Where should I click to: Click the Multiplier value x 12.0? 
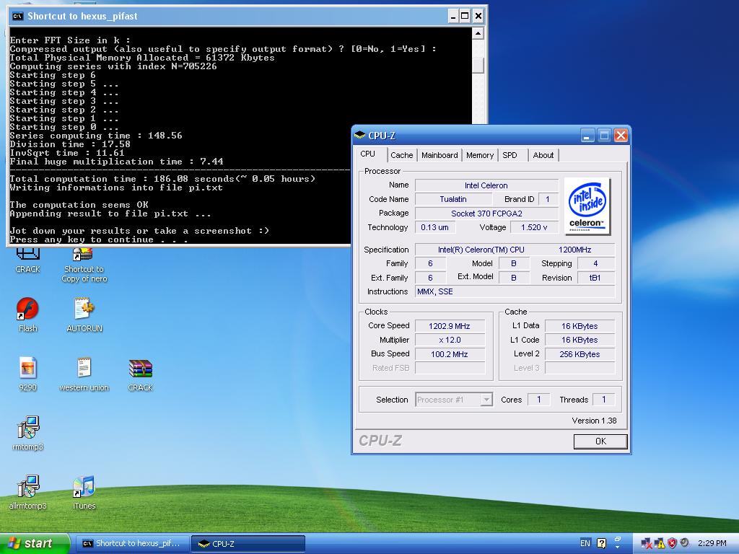tap(450, 340)
